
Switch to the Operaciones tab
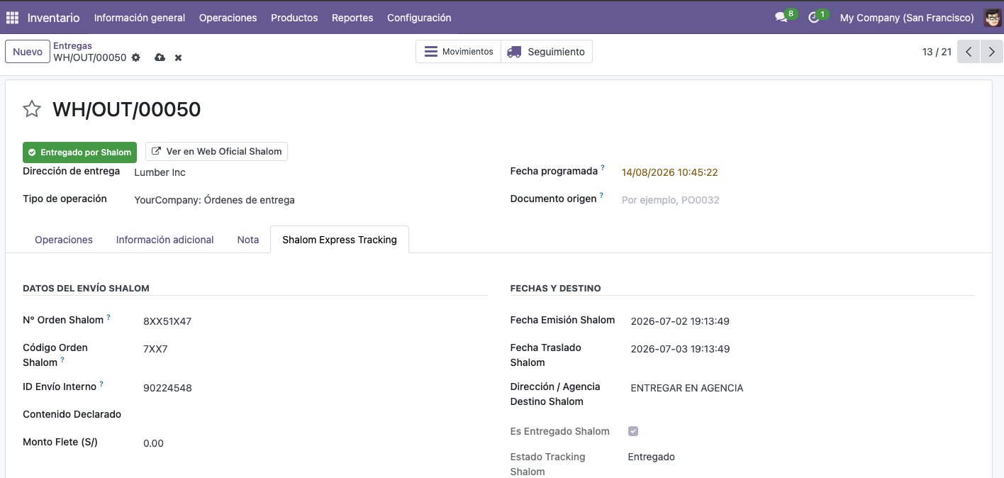[64, 240]
